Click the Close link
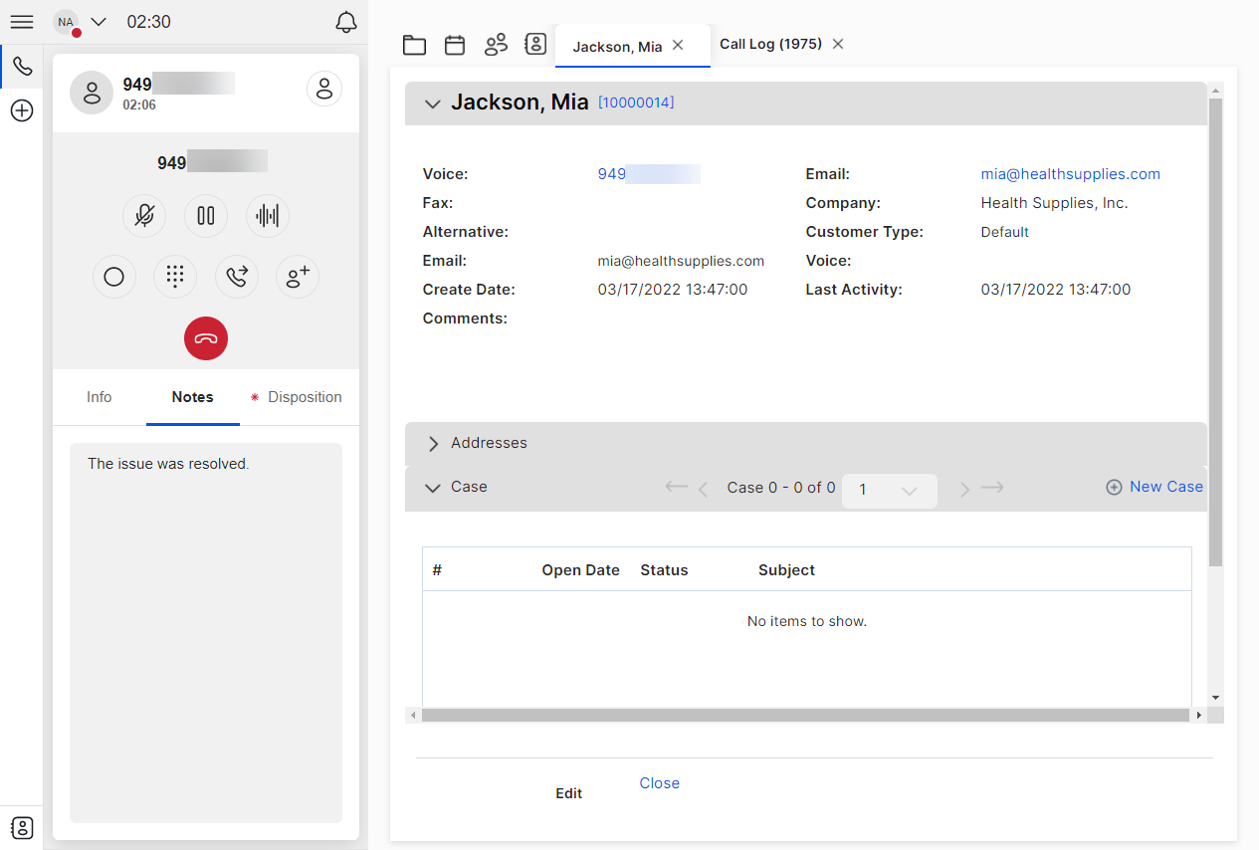 (x=660, y=783)
